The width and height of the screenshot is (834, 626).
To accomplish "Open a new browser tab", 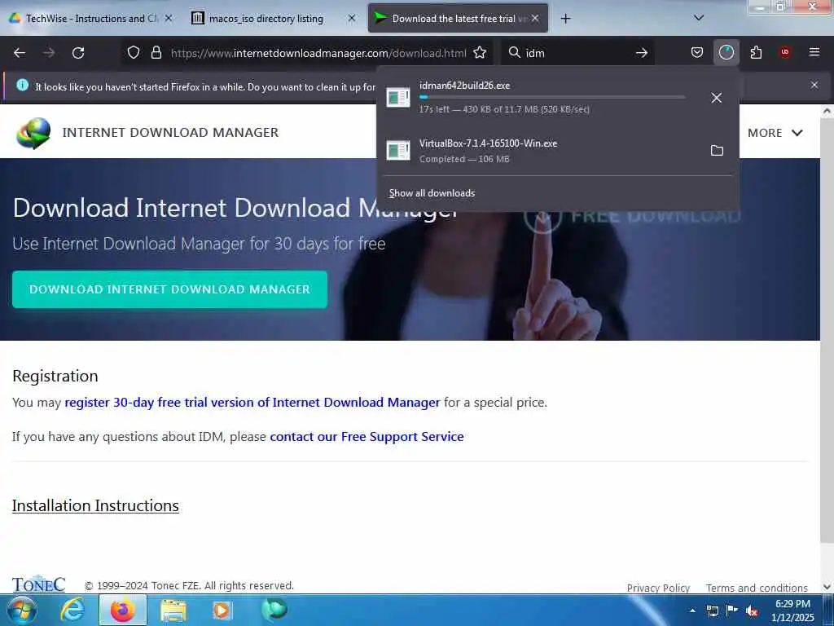I will [x=565, y=19].
